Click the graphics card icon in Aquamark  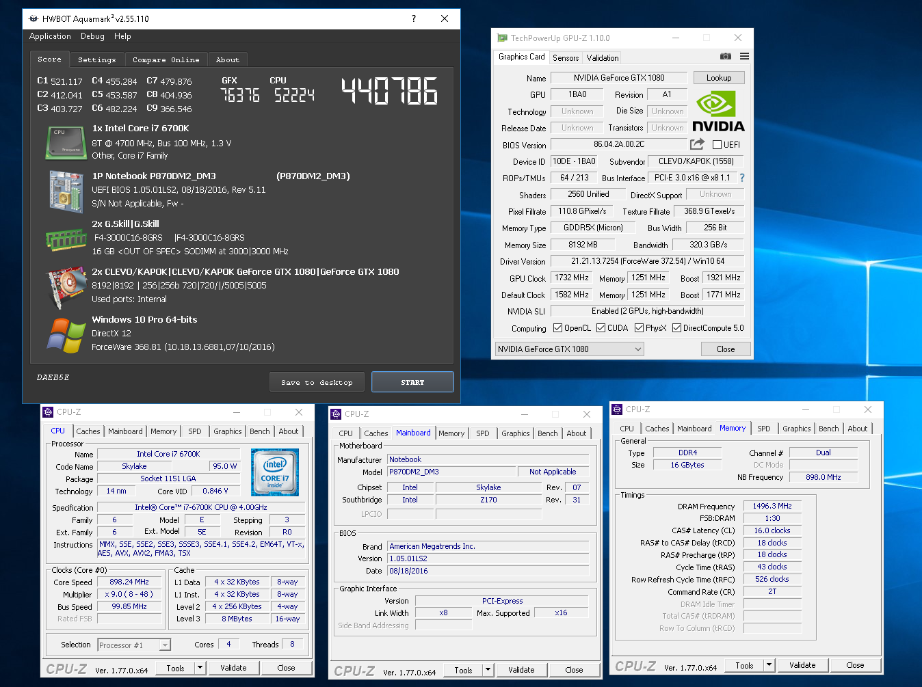click(66, 287)
